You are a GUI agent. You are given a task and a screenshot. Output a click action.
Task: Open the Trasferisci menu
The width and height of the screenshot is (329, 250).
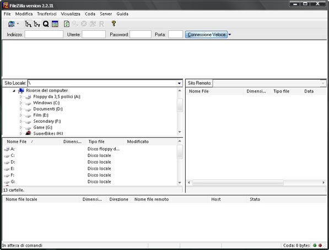point(47,14)
